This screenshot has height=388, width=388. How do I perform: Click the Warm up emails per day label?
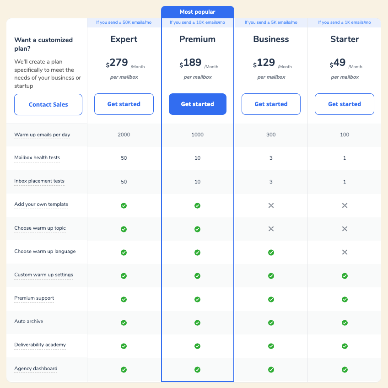pos(42,135)
